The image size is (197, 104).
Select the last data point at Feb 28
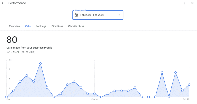pyautogui.click(x=189, y=84)
